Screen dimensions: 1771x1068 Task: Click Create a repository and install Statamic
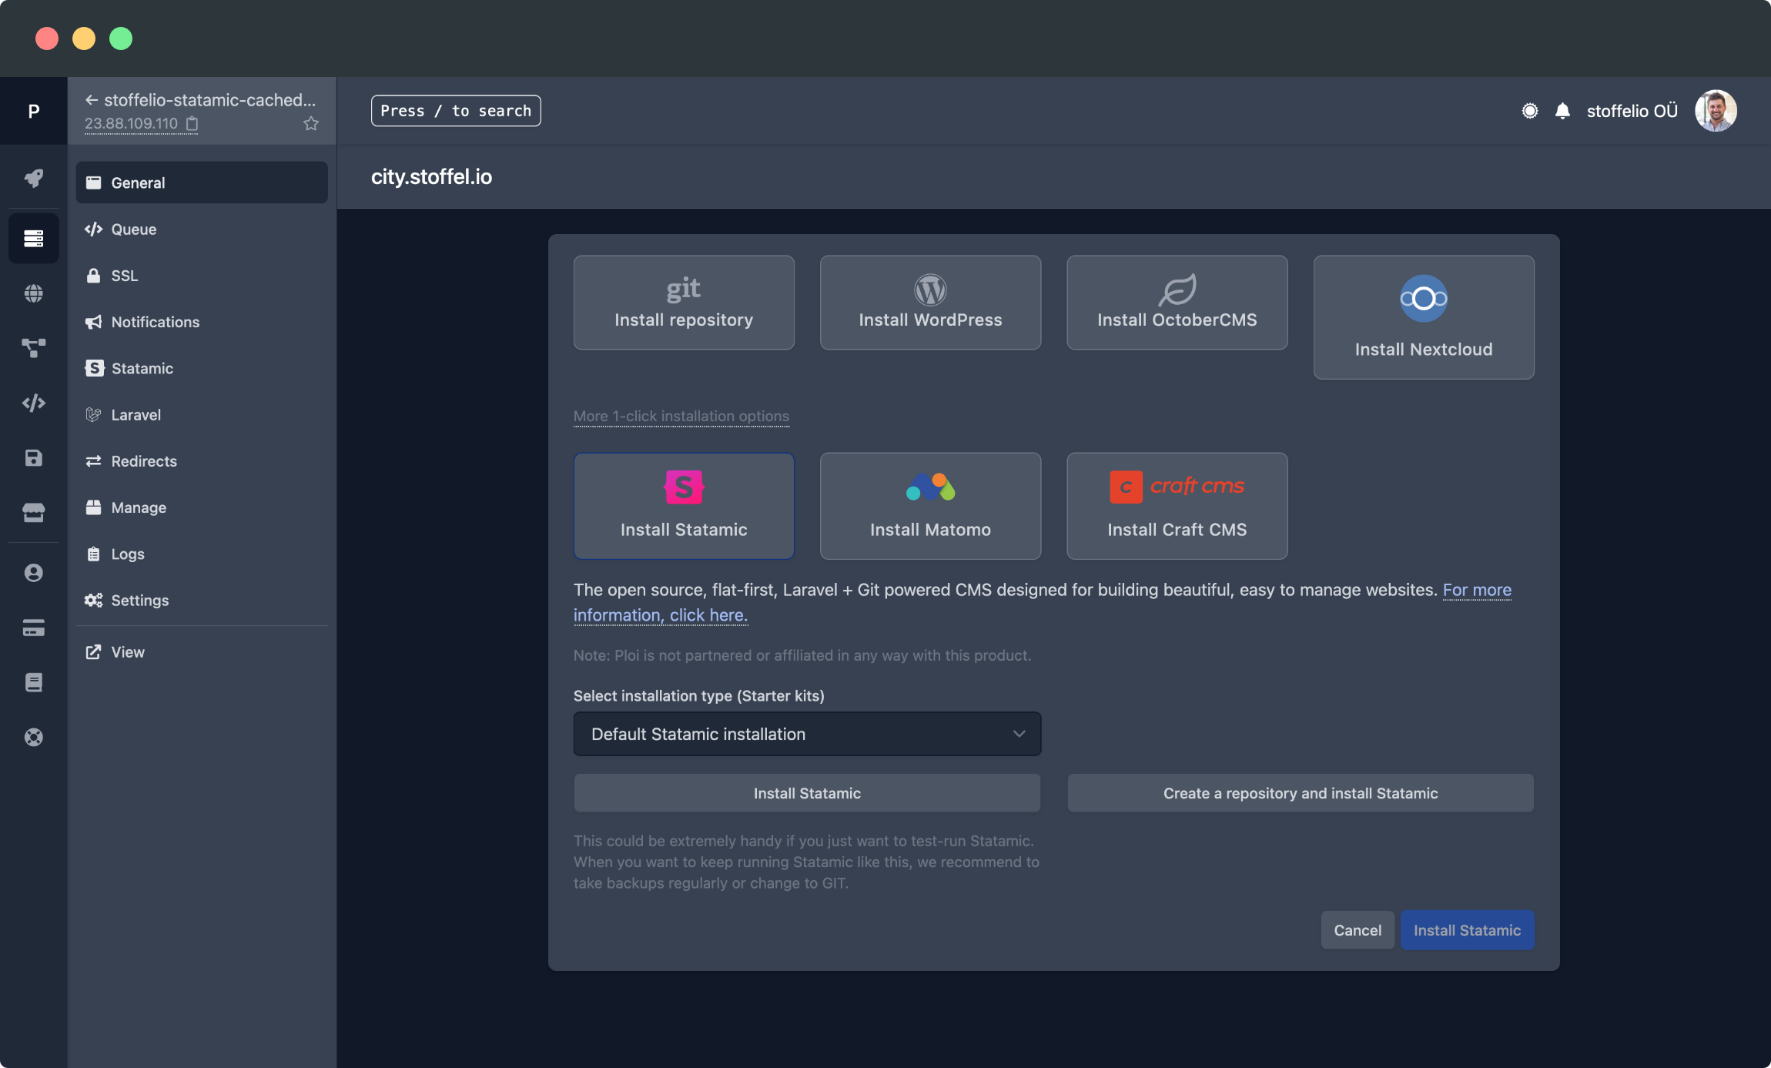point(1300,793)
